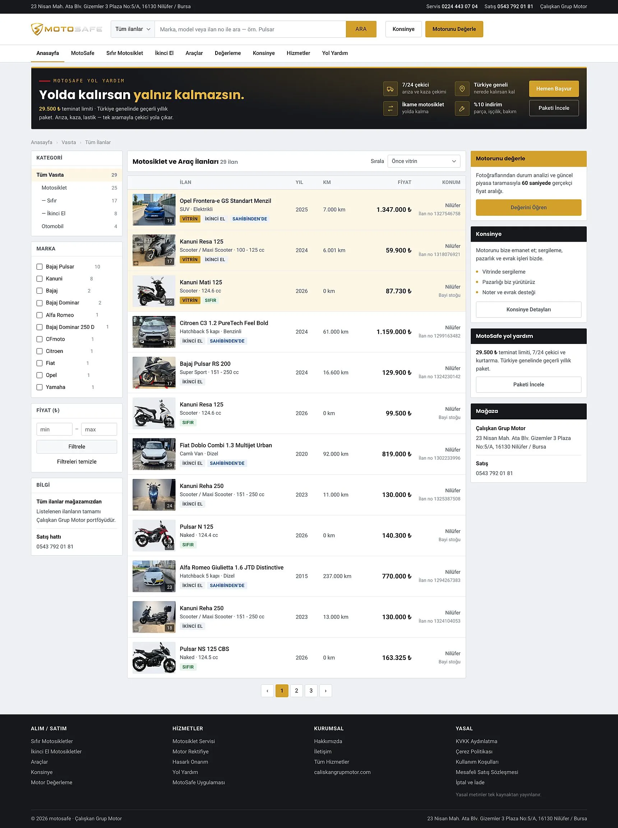Toggle the Bajaj Dominar checkbox
This screenshot has width=618, height=828.
39,303
